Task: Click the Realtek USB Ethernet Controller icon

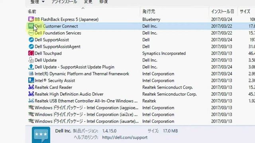Action: (31, 101)
